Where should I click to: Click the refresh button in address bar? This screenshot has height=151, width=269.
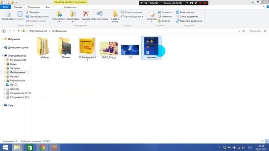click(243, 31)
